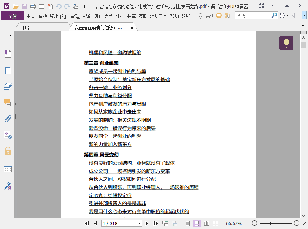Open the 页面管理 ribbon tab

70,16
